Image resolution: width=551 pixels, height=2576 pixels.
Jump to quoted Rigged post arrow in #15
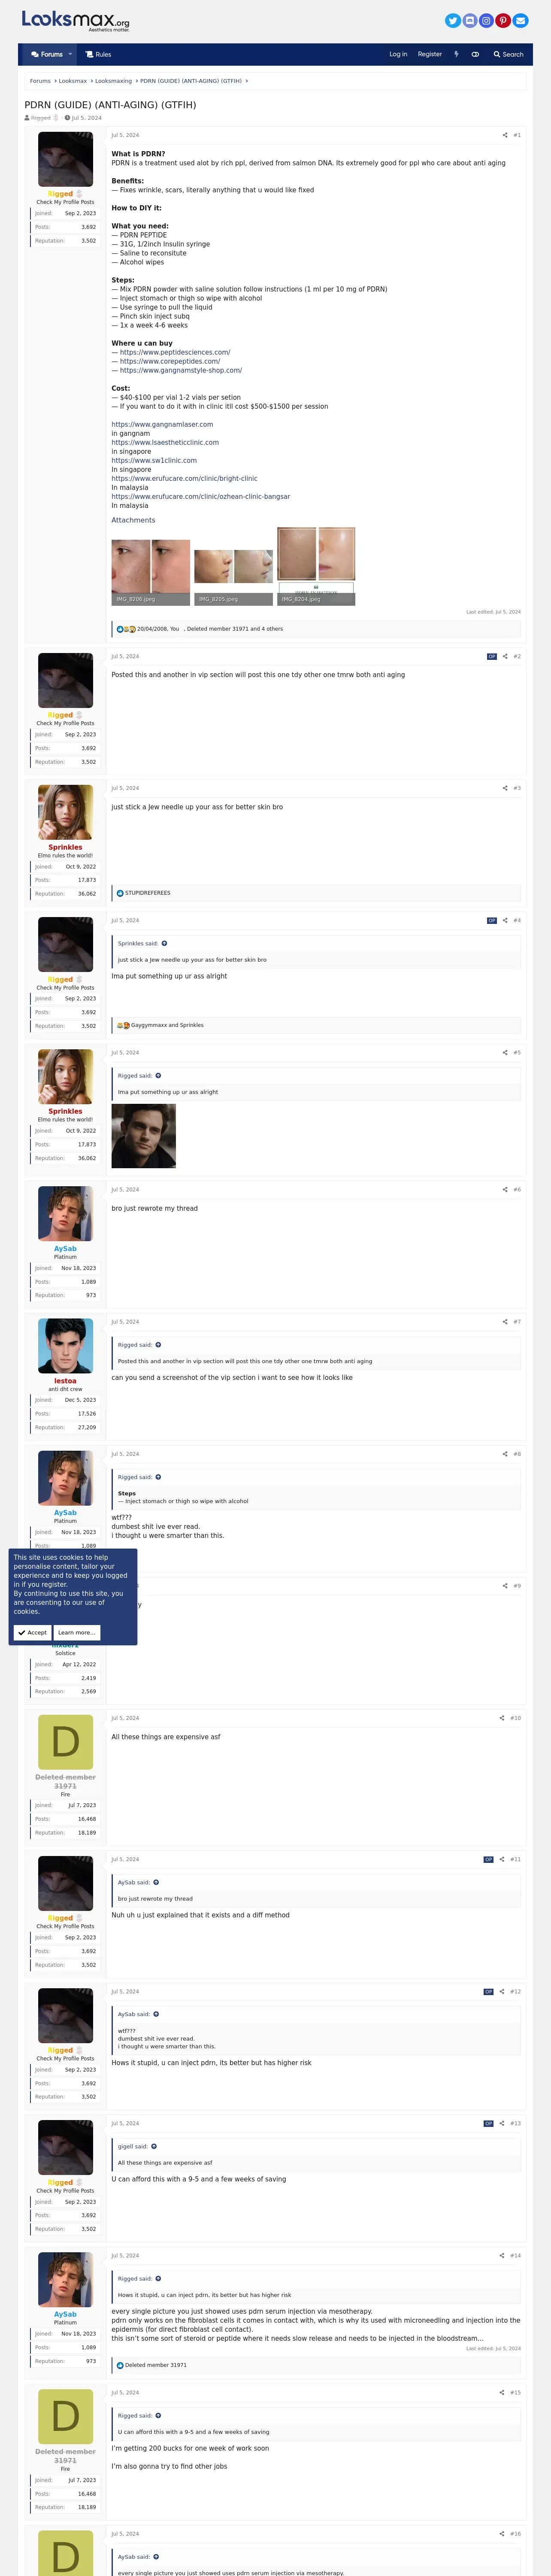point(158,2415)
